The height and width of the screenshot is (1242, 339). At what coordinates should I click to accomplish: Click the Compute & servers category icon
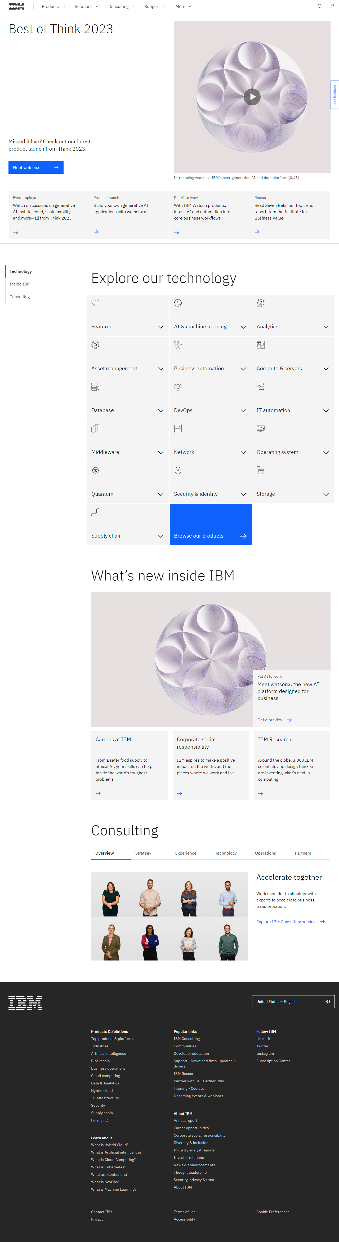[260, 345]
